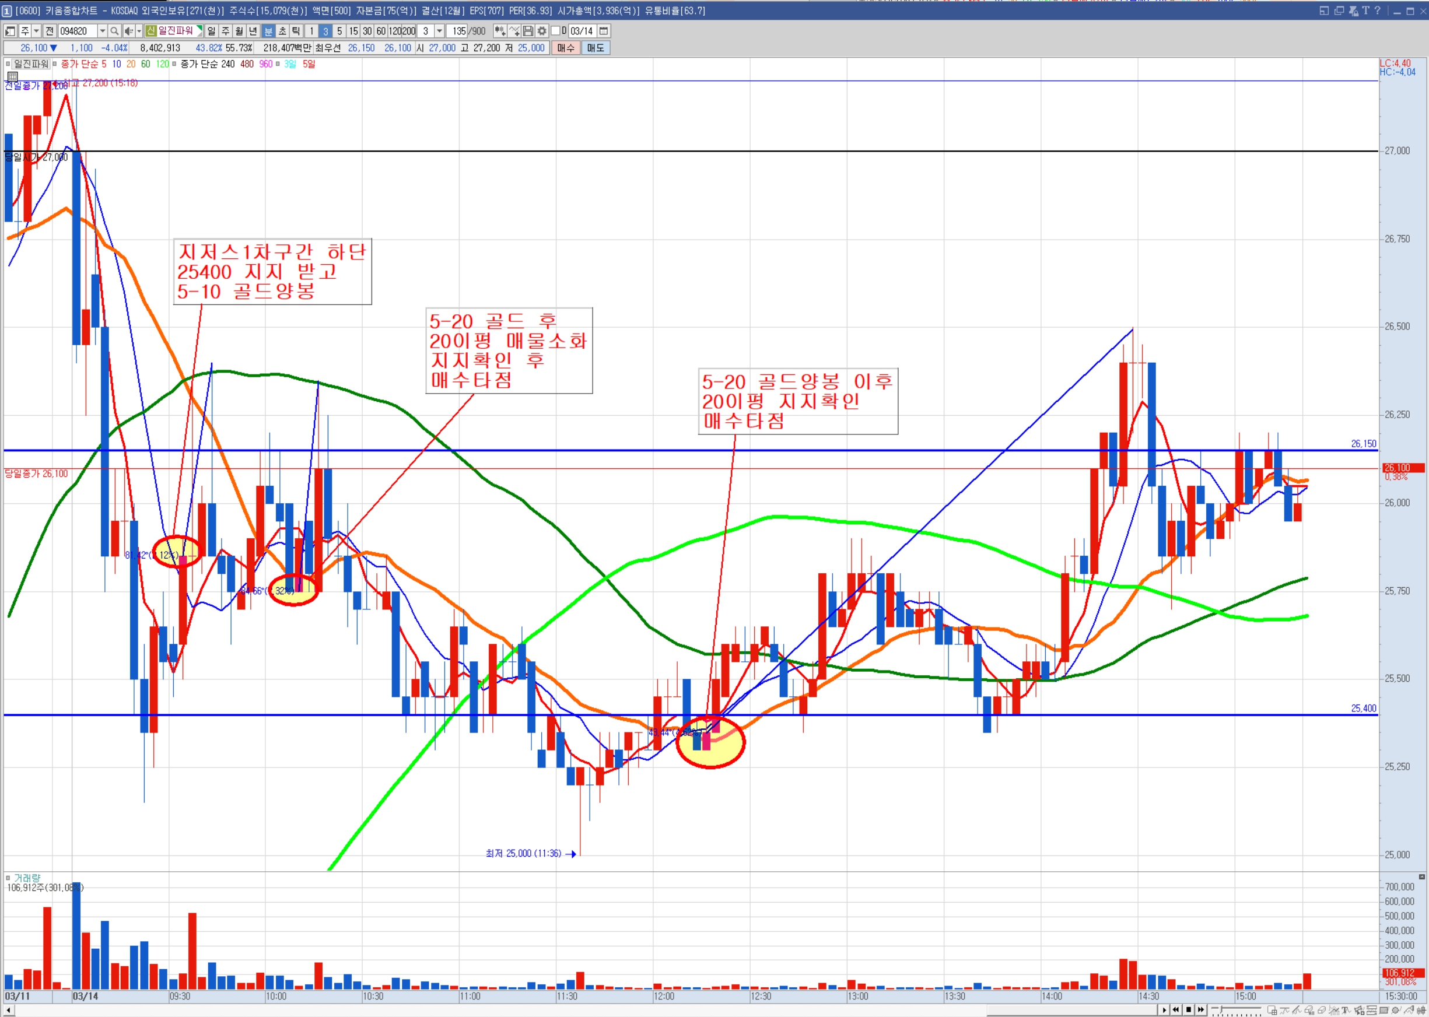Click the calendar date picker icon

point(604,31)
